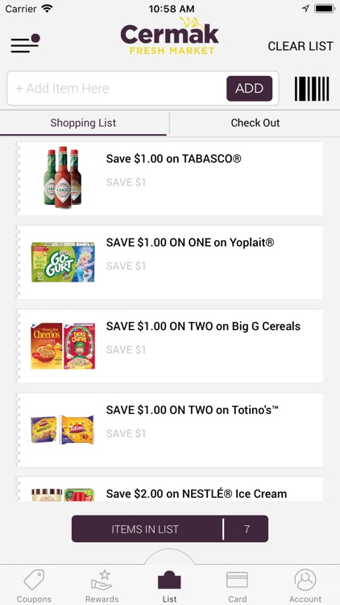Focus the Add Item Here field
340x605 pixels.
click(x=118, y=89)
